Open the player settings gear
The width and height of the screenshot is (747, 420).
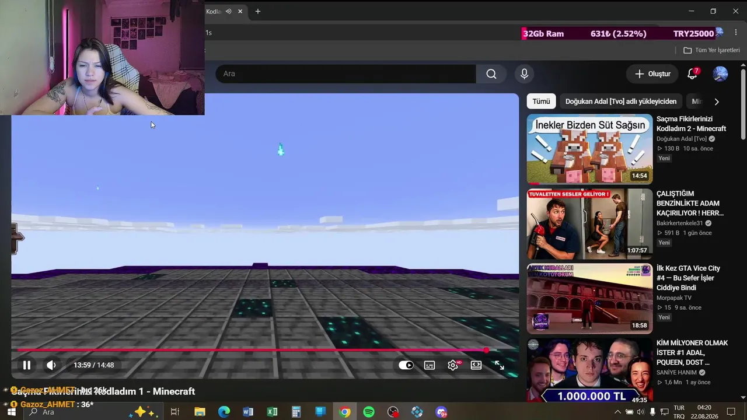click(x=453, y=365)
